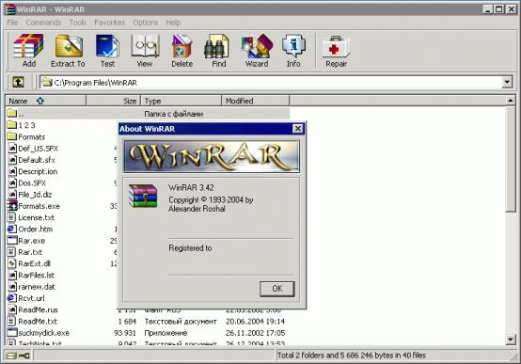Click the Add archive toolbar icon
Screen dimensions: 521x364
click(x=28, y=46)
